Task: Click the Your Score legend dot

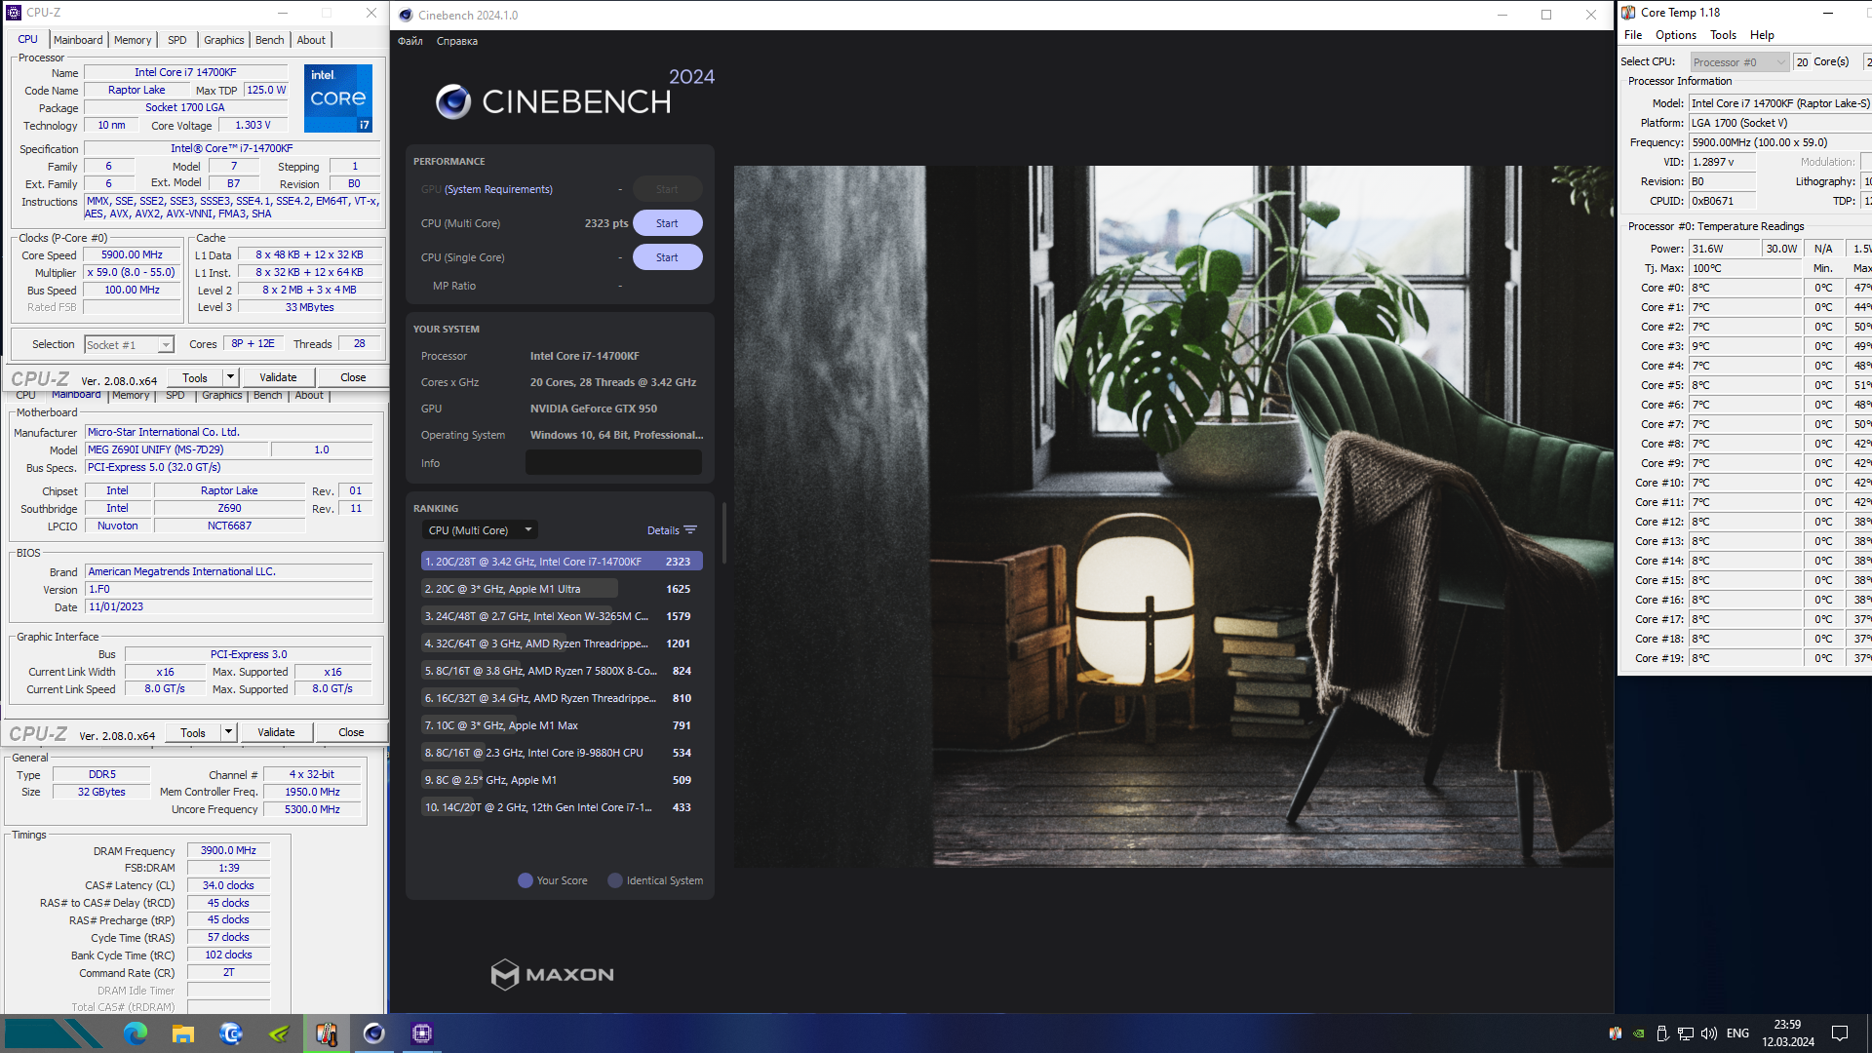Action: click(526, 880)
